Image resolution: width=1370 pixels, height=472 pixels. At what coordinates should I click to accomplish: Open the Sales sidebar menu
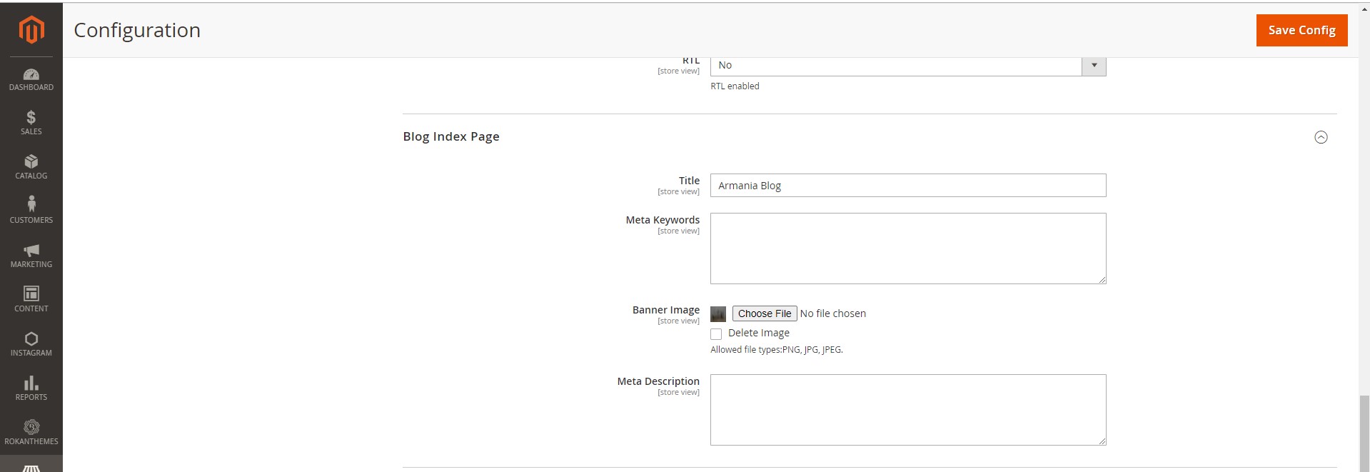[31, 123]
